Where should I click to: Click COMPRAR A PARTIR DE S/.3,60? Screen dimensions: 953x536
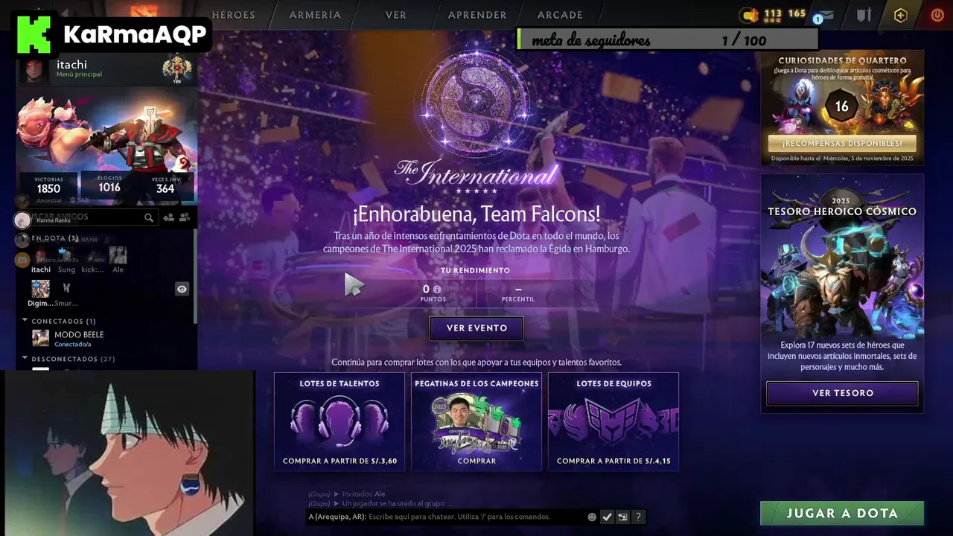tap(340, 461)
